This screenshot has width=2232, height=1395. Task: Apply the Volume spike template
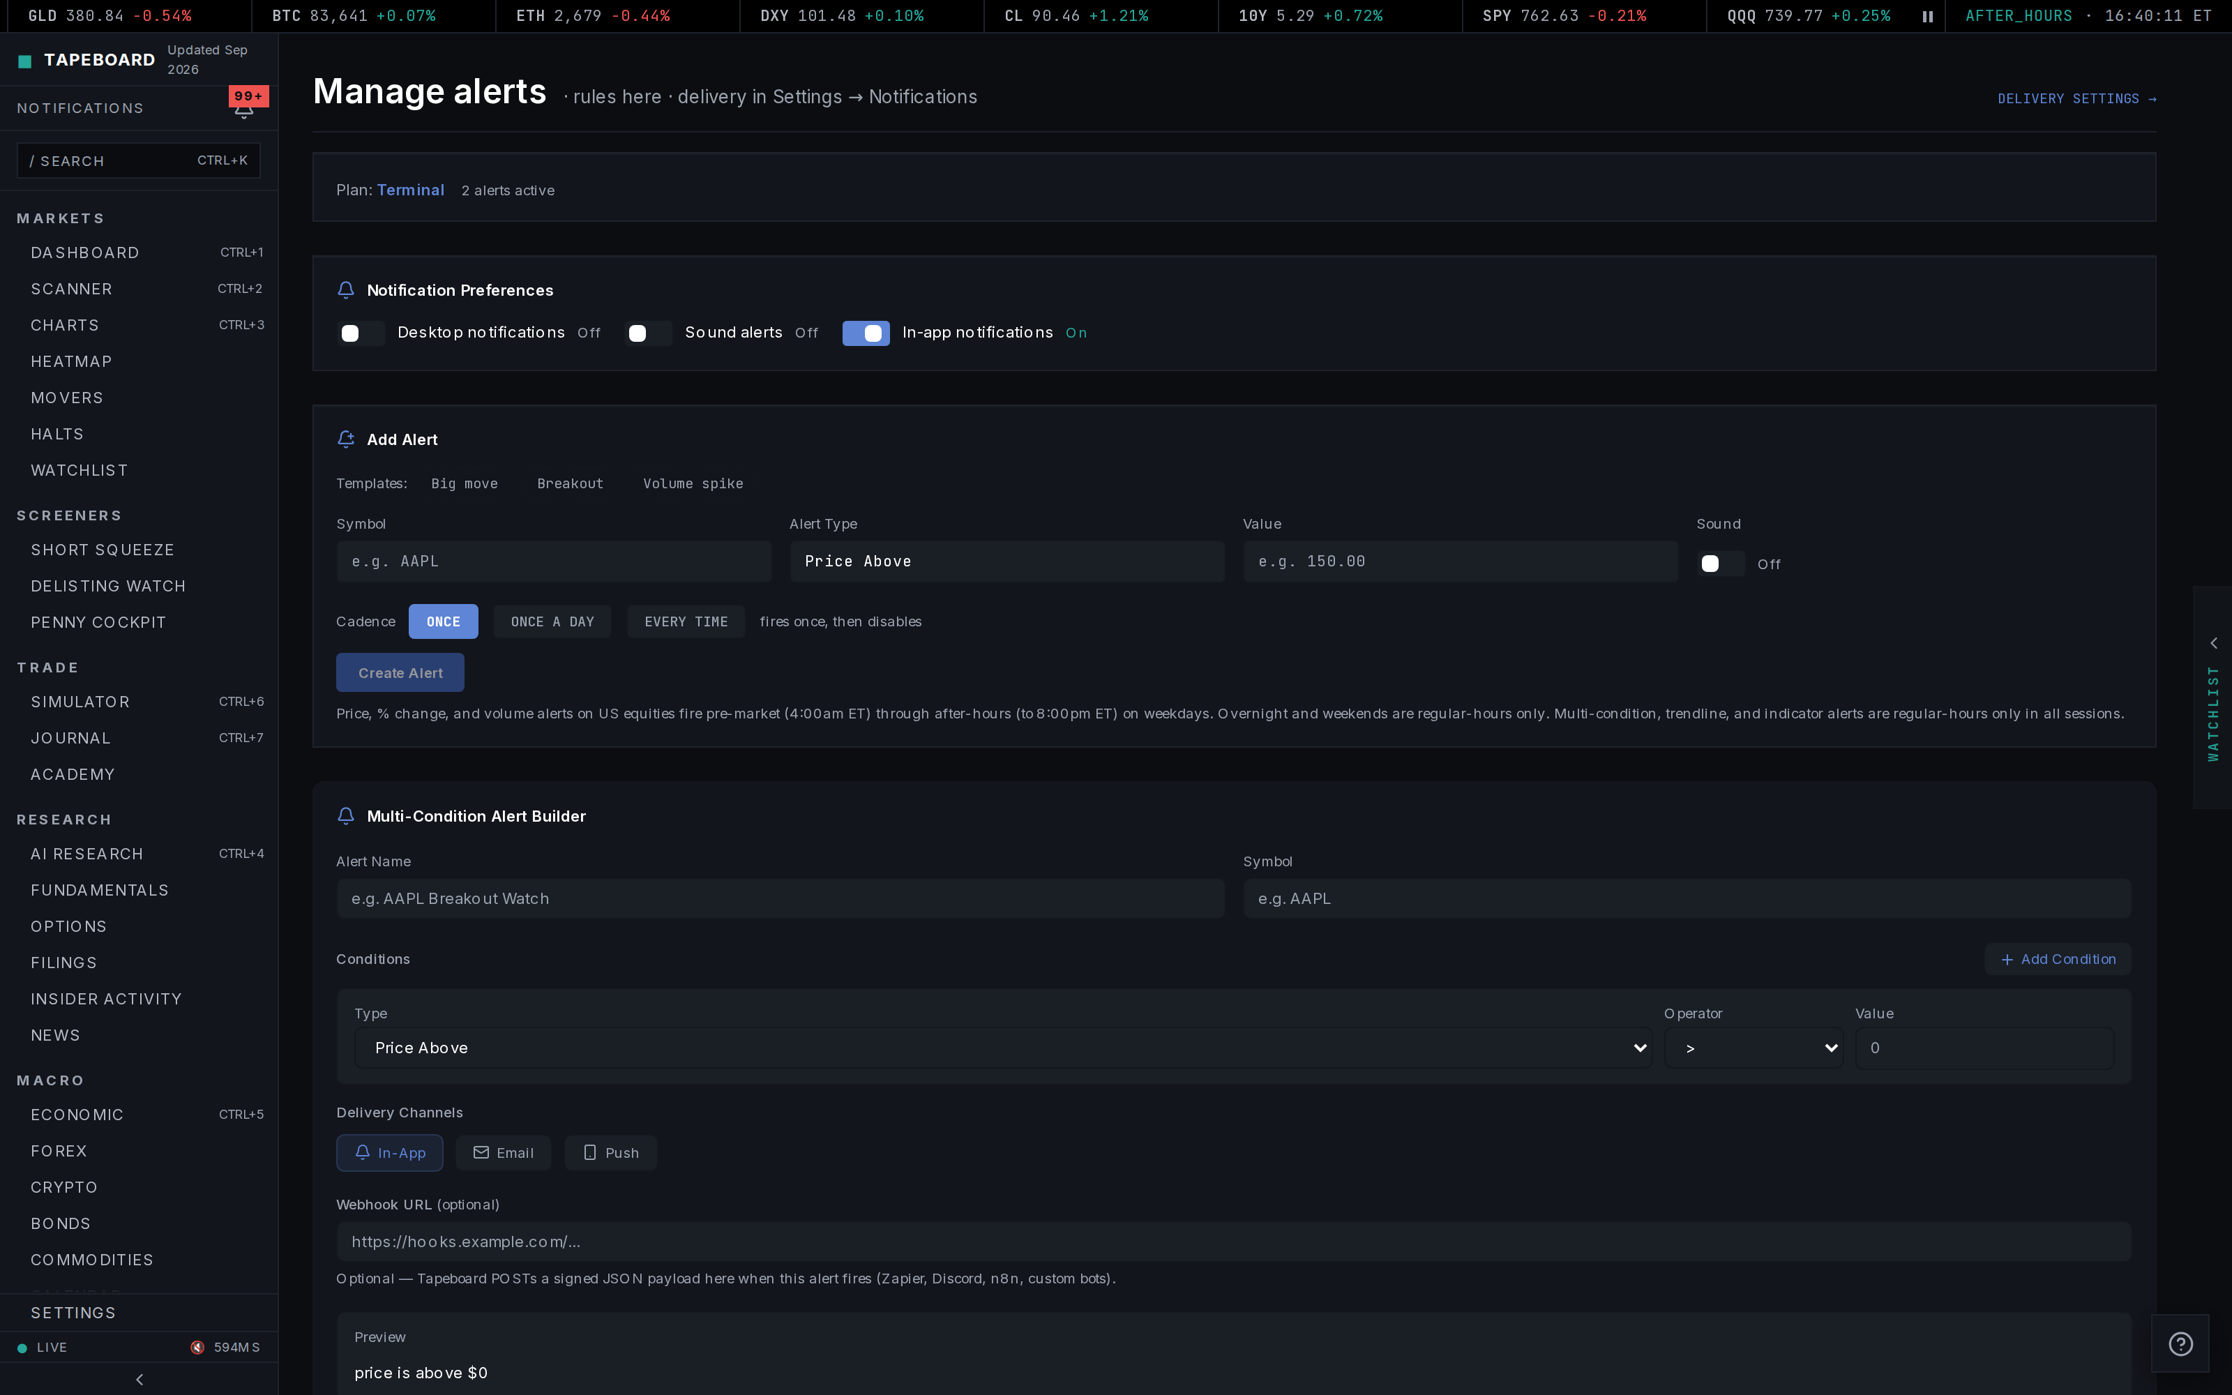tap(693, 483)
